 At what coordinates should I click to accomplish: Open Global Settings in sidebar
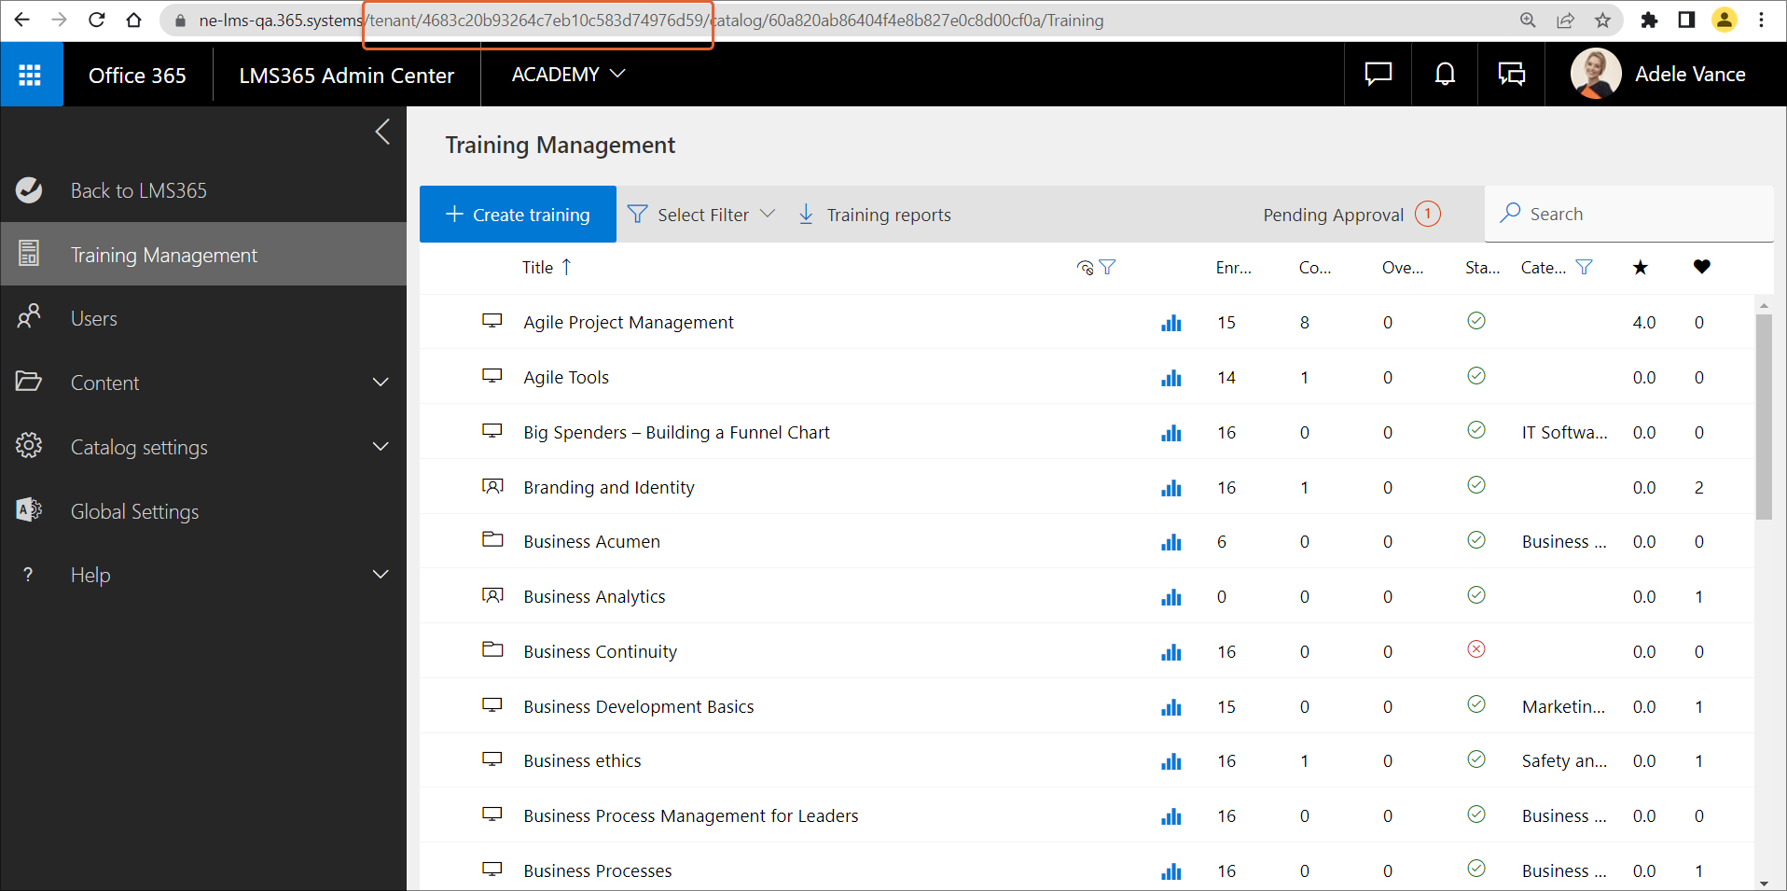(x=134, y=511)
